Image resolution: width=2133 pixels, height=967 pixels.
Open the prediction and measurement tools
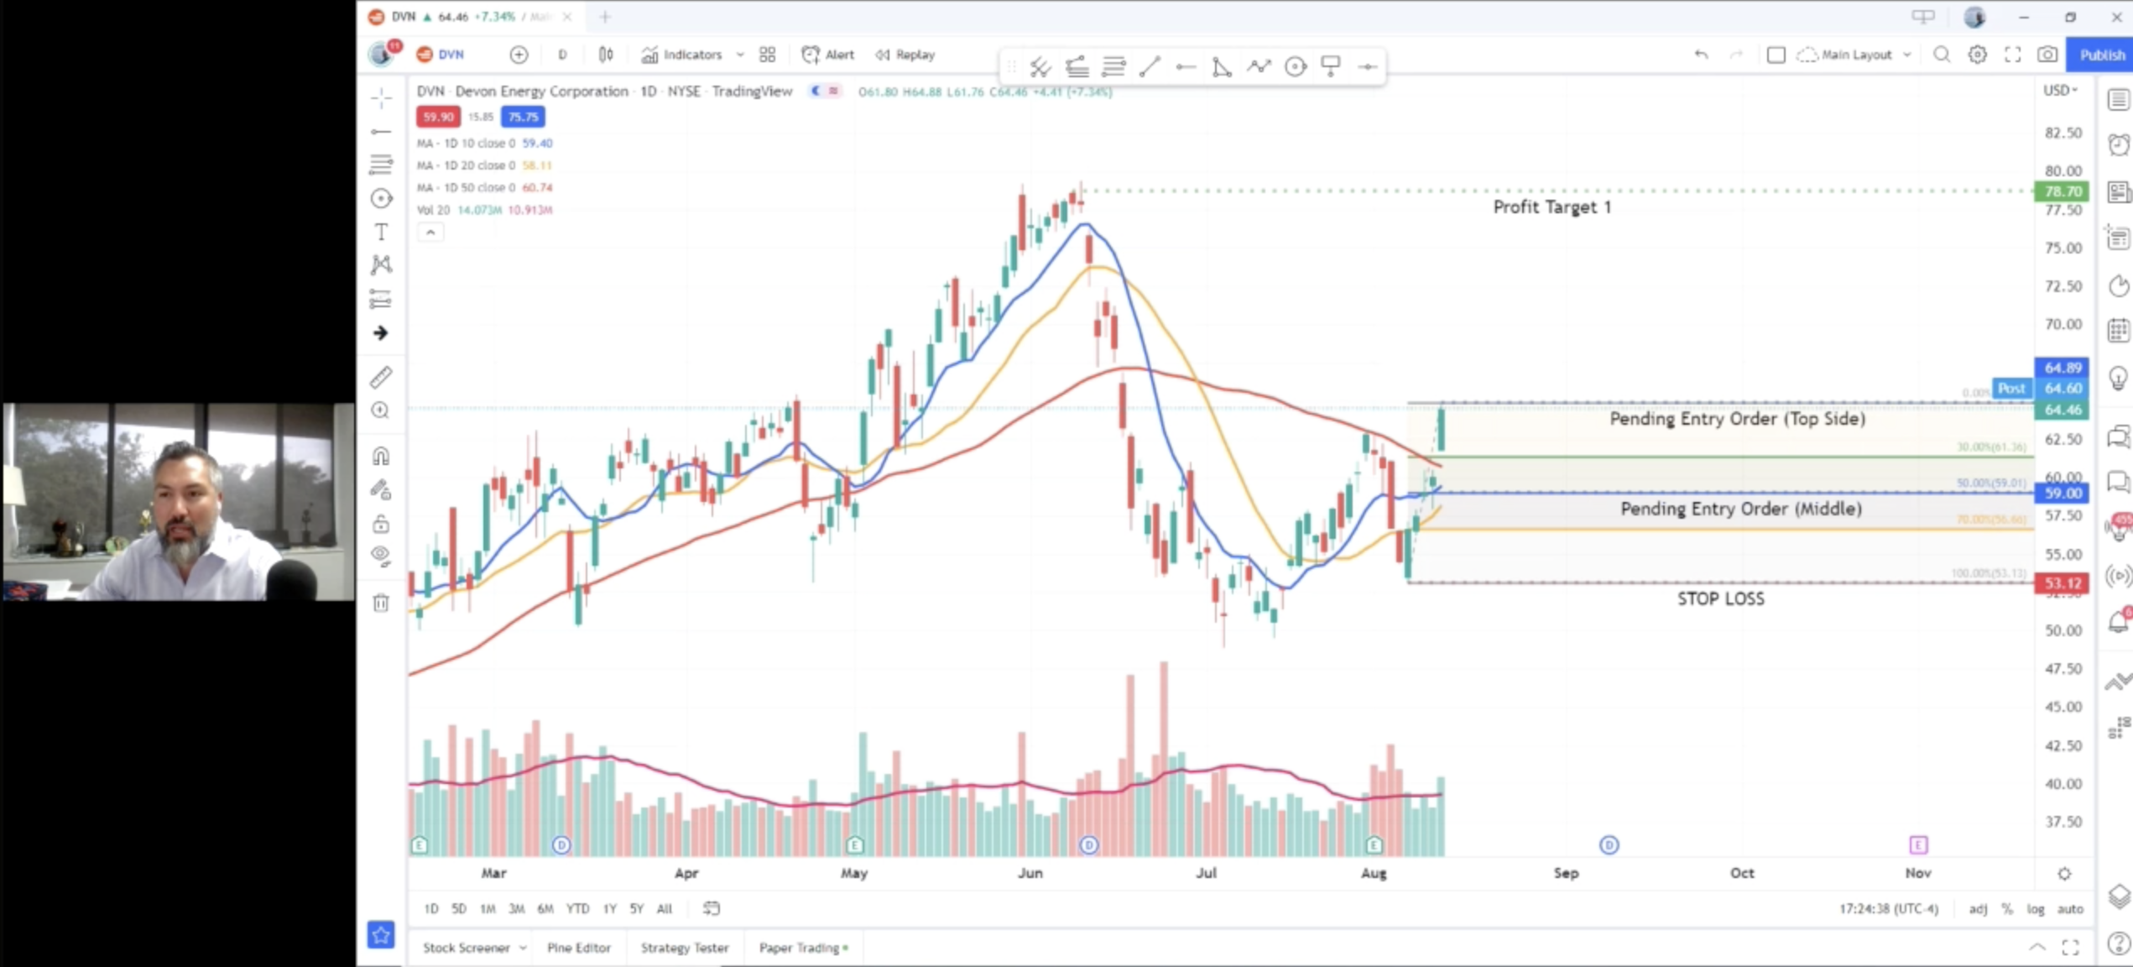click(382, 299)
